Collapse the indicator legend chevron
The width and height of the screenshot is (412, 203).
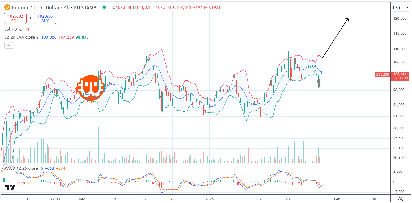pos(9,46)
